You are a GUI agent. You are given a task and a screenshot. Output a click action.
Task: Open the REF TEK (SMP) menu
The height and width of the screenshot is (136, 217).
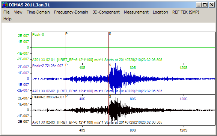tap(186, 12)
